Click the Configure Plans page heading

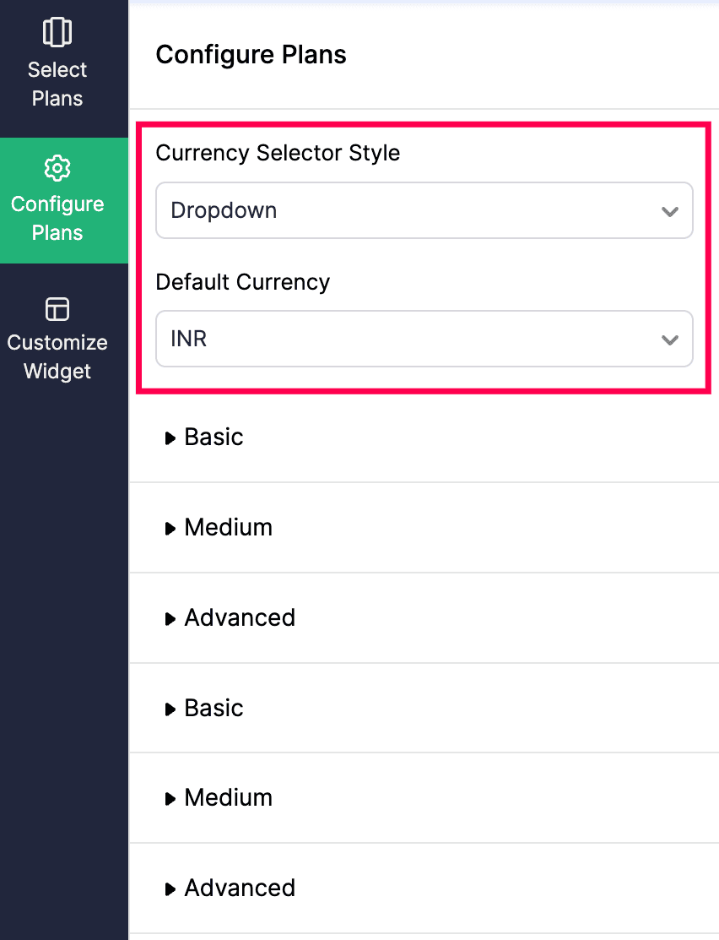pyautogui.click(x=251, y=54)
